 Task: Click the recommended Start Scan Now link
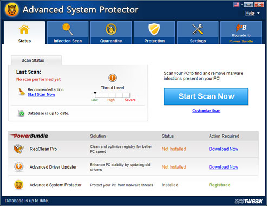[41, 94]
